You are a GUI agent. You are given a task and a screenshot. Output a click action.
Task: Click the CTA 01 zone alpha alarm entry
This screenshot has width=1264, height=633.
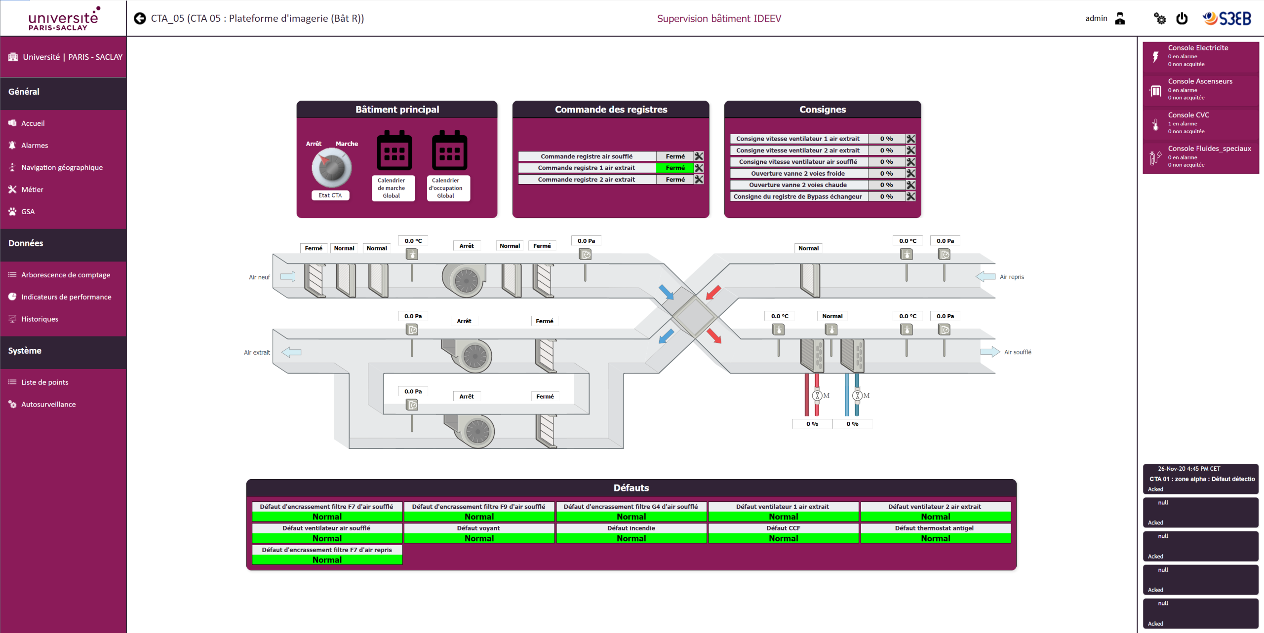pos(1200,479)
